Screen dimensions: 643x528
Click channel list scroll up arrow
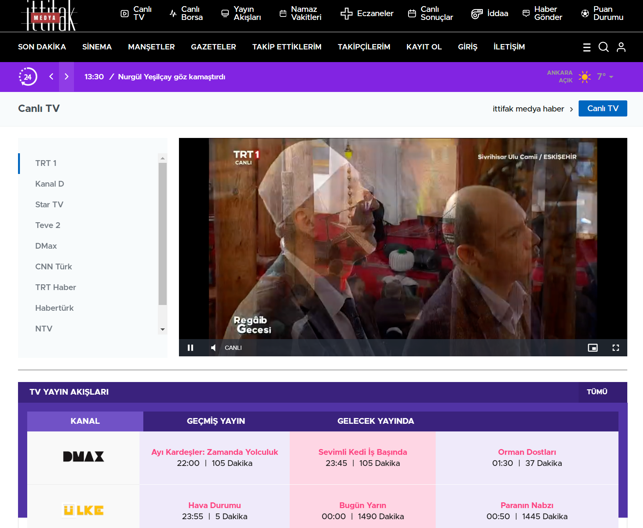(162, 158)
